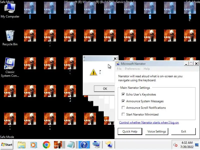
Task: Close the Microsoft Narrator window
Action: click(x=196, y=63)
